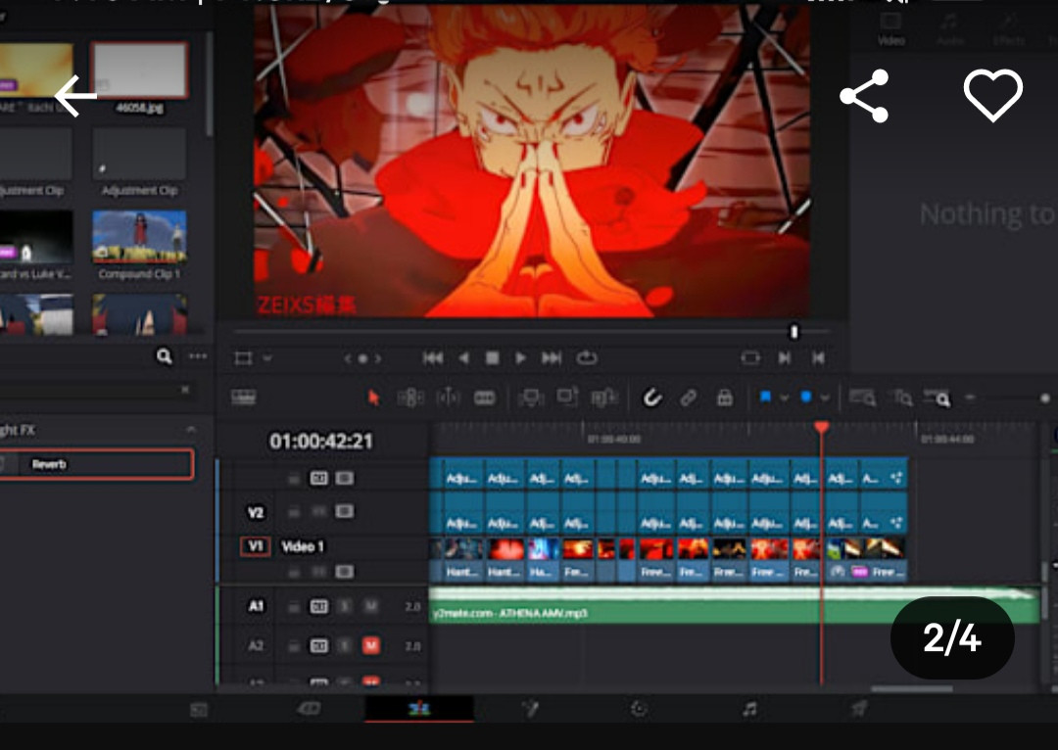Click the Overwrite Clip icon
The width and height of the screenshot is (1058, 750).
click(x=567, y=398)
